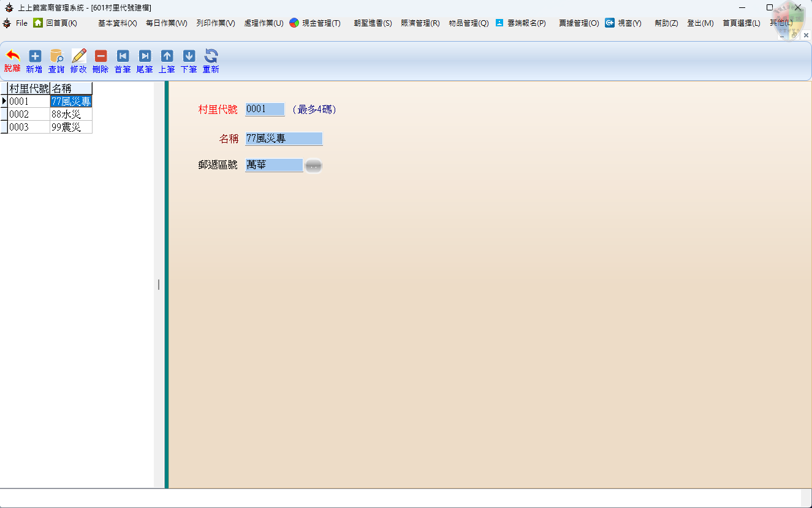Open the 票據管理(O) menu
The height and width of the screenshot is (508, 812).
(579, 23)
